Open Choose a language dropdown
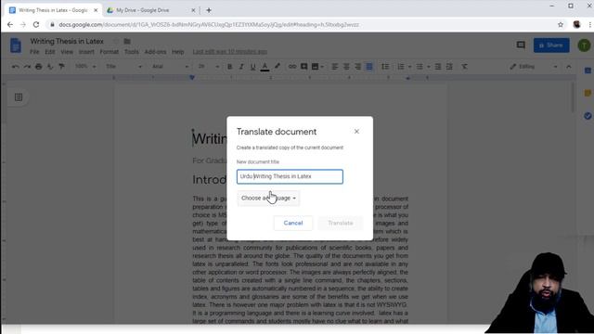The width and height of the screenshot is (594, 334). 268,198
